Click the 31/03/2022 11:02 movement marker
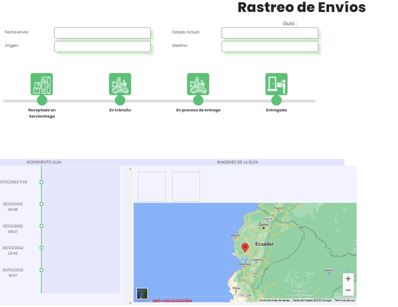The image size is (398, 307). 41,182
